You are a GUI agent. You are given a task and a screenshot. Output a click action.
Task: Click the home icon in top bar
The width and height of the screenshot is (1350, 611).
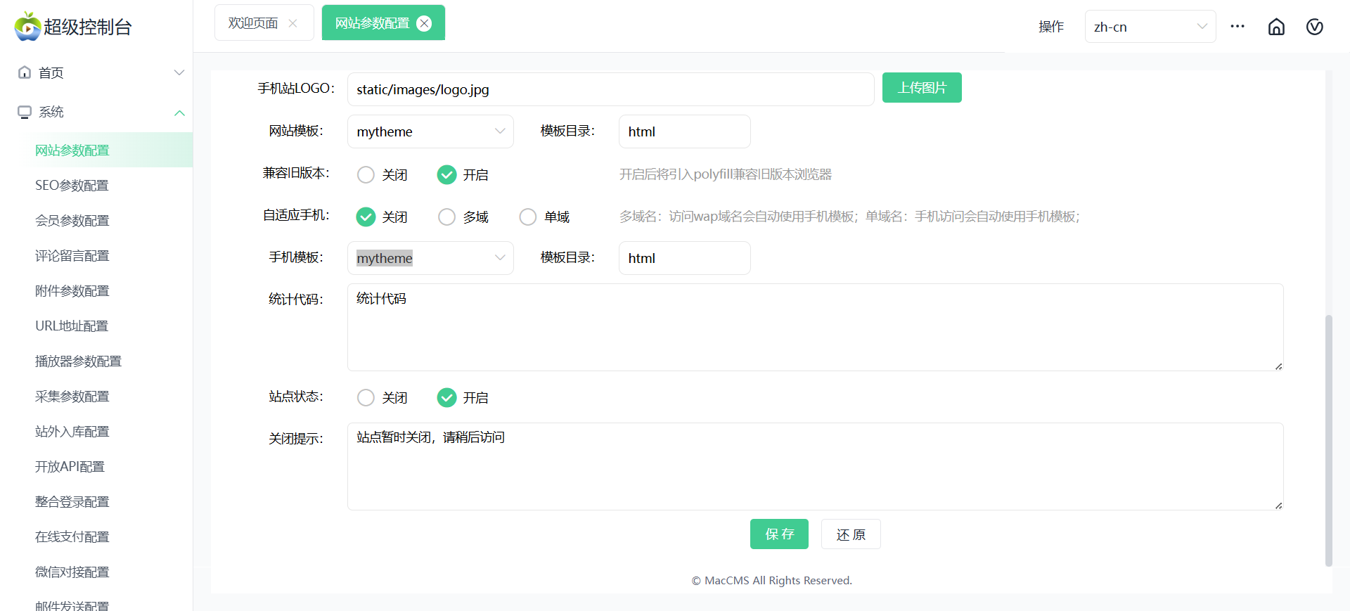pyautogui.click(x=1276, y=27)
